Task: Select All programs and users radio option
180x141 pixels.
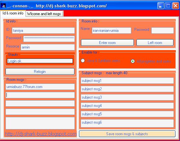Action: coord(133,61)
